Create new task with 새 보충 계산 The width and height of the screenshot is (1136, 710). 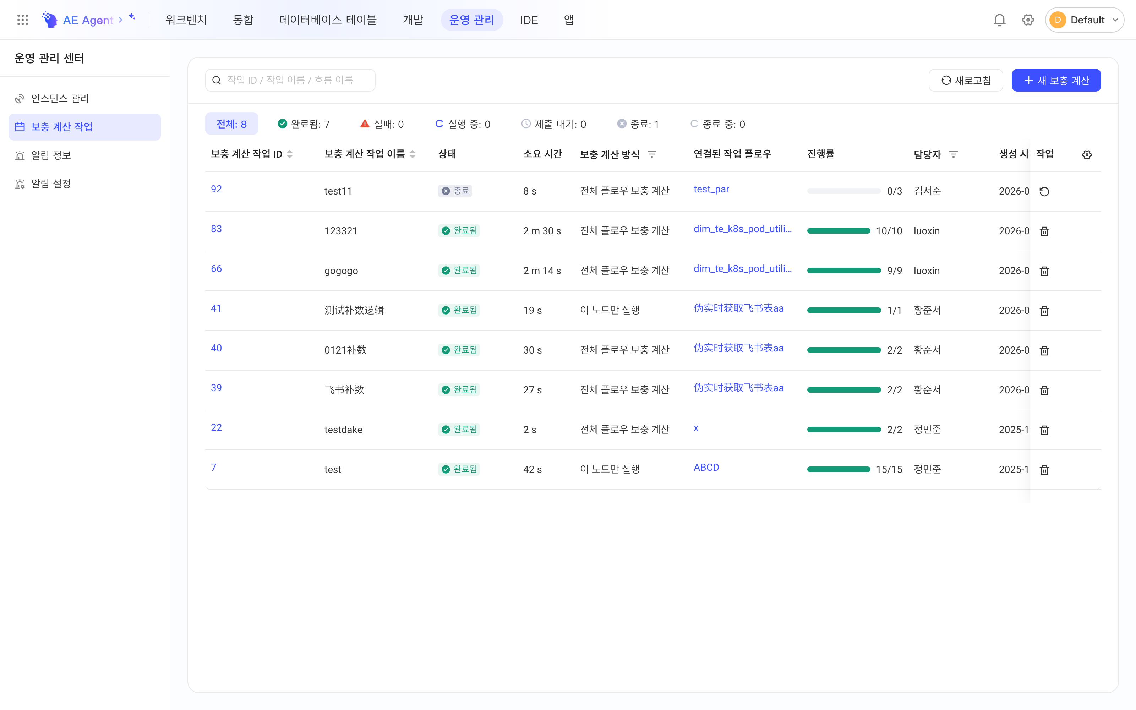pyautogui.click(x=1056, y=80)
